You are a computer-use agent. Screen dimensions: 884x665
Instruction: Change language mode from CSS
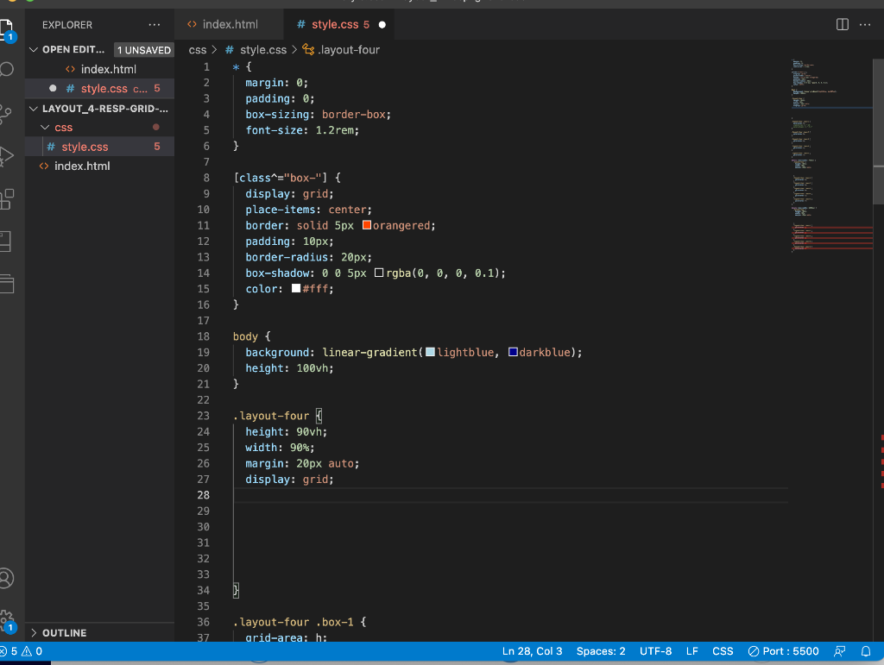coord(723,651)
